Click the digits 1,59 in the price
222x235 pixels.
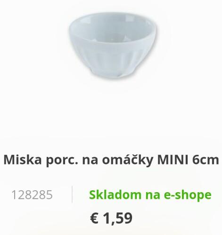click(x=118, y=218)
